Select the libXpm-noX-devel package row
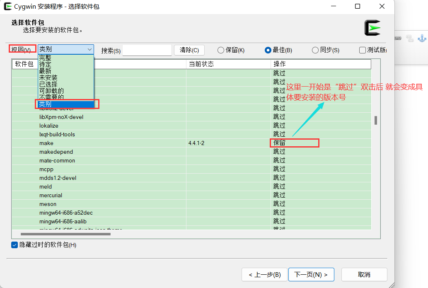Screen dimensions: 428x288 coord(191,117)
